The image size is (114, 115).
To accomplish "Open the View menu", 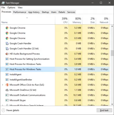I will tap(20, 7).
